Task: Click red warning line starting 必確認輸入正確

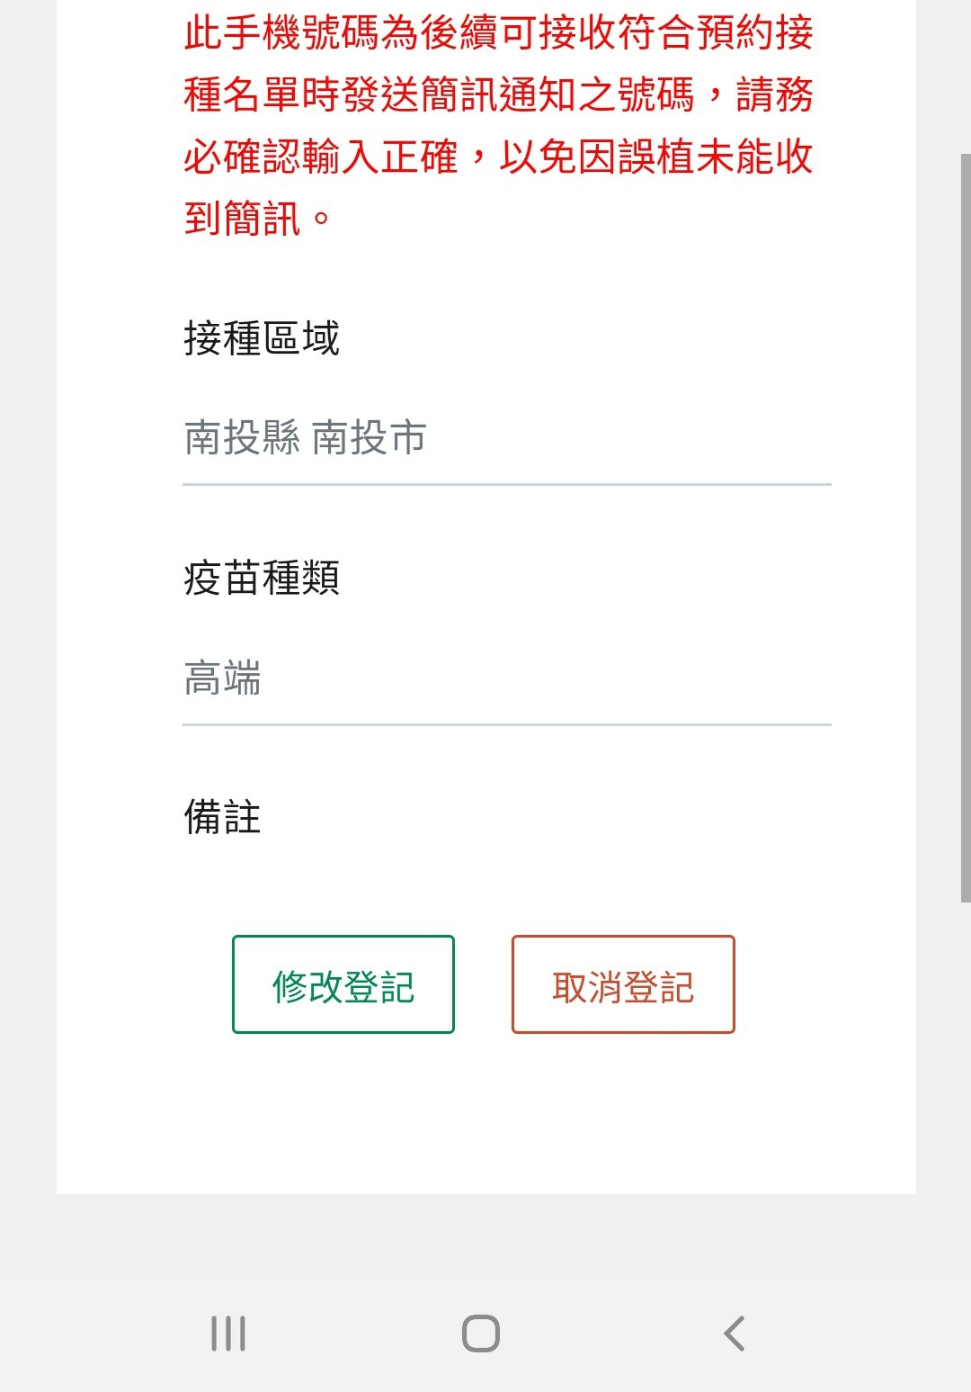Action: 498,157
